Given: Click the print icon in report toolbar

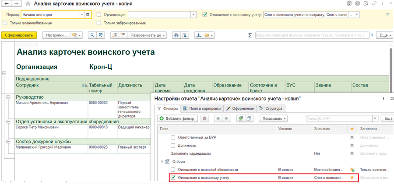Looking at the screenshot, I should pyautogui.click(x=176, y=35).
